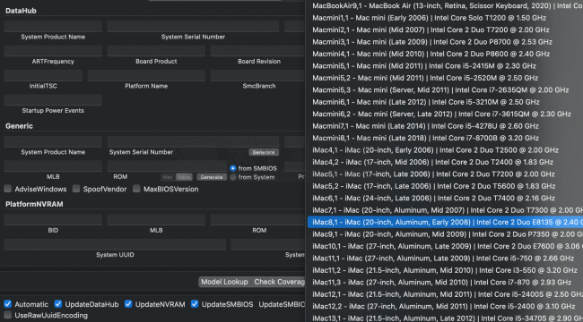
Task: Click the System UUID field
Action: 115,244
